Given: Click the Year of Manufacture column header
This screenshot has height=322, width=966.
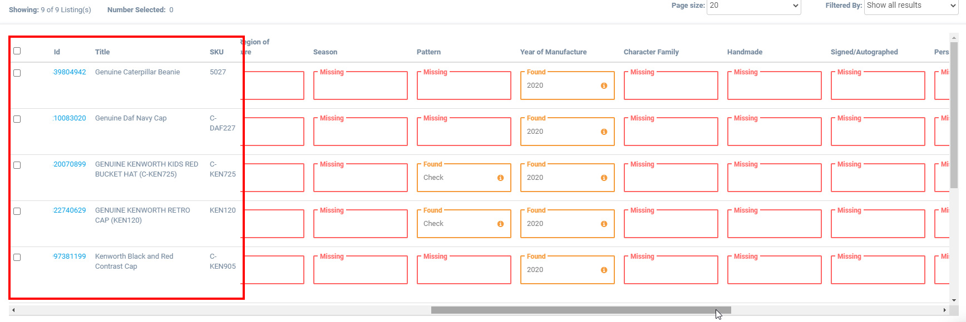Looking at the screenshot, I should click(553, 52).
